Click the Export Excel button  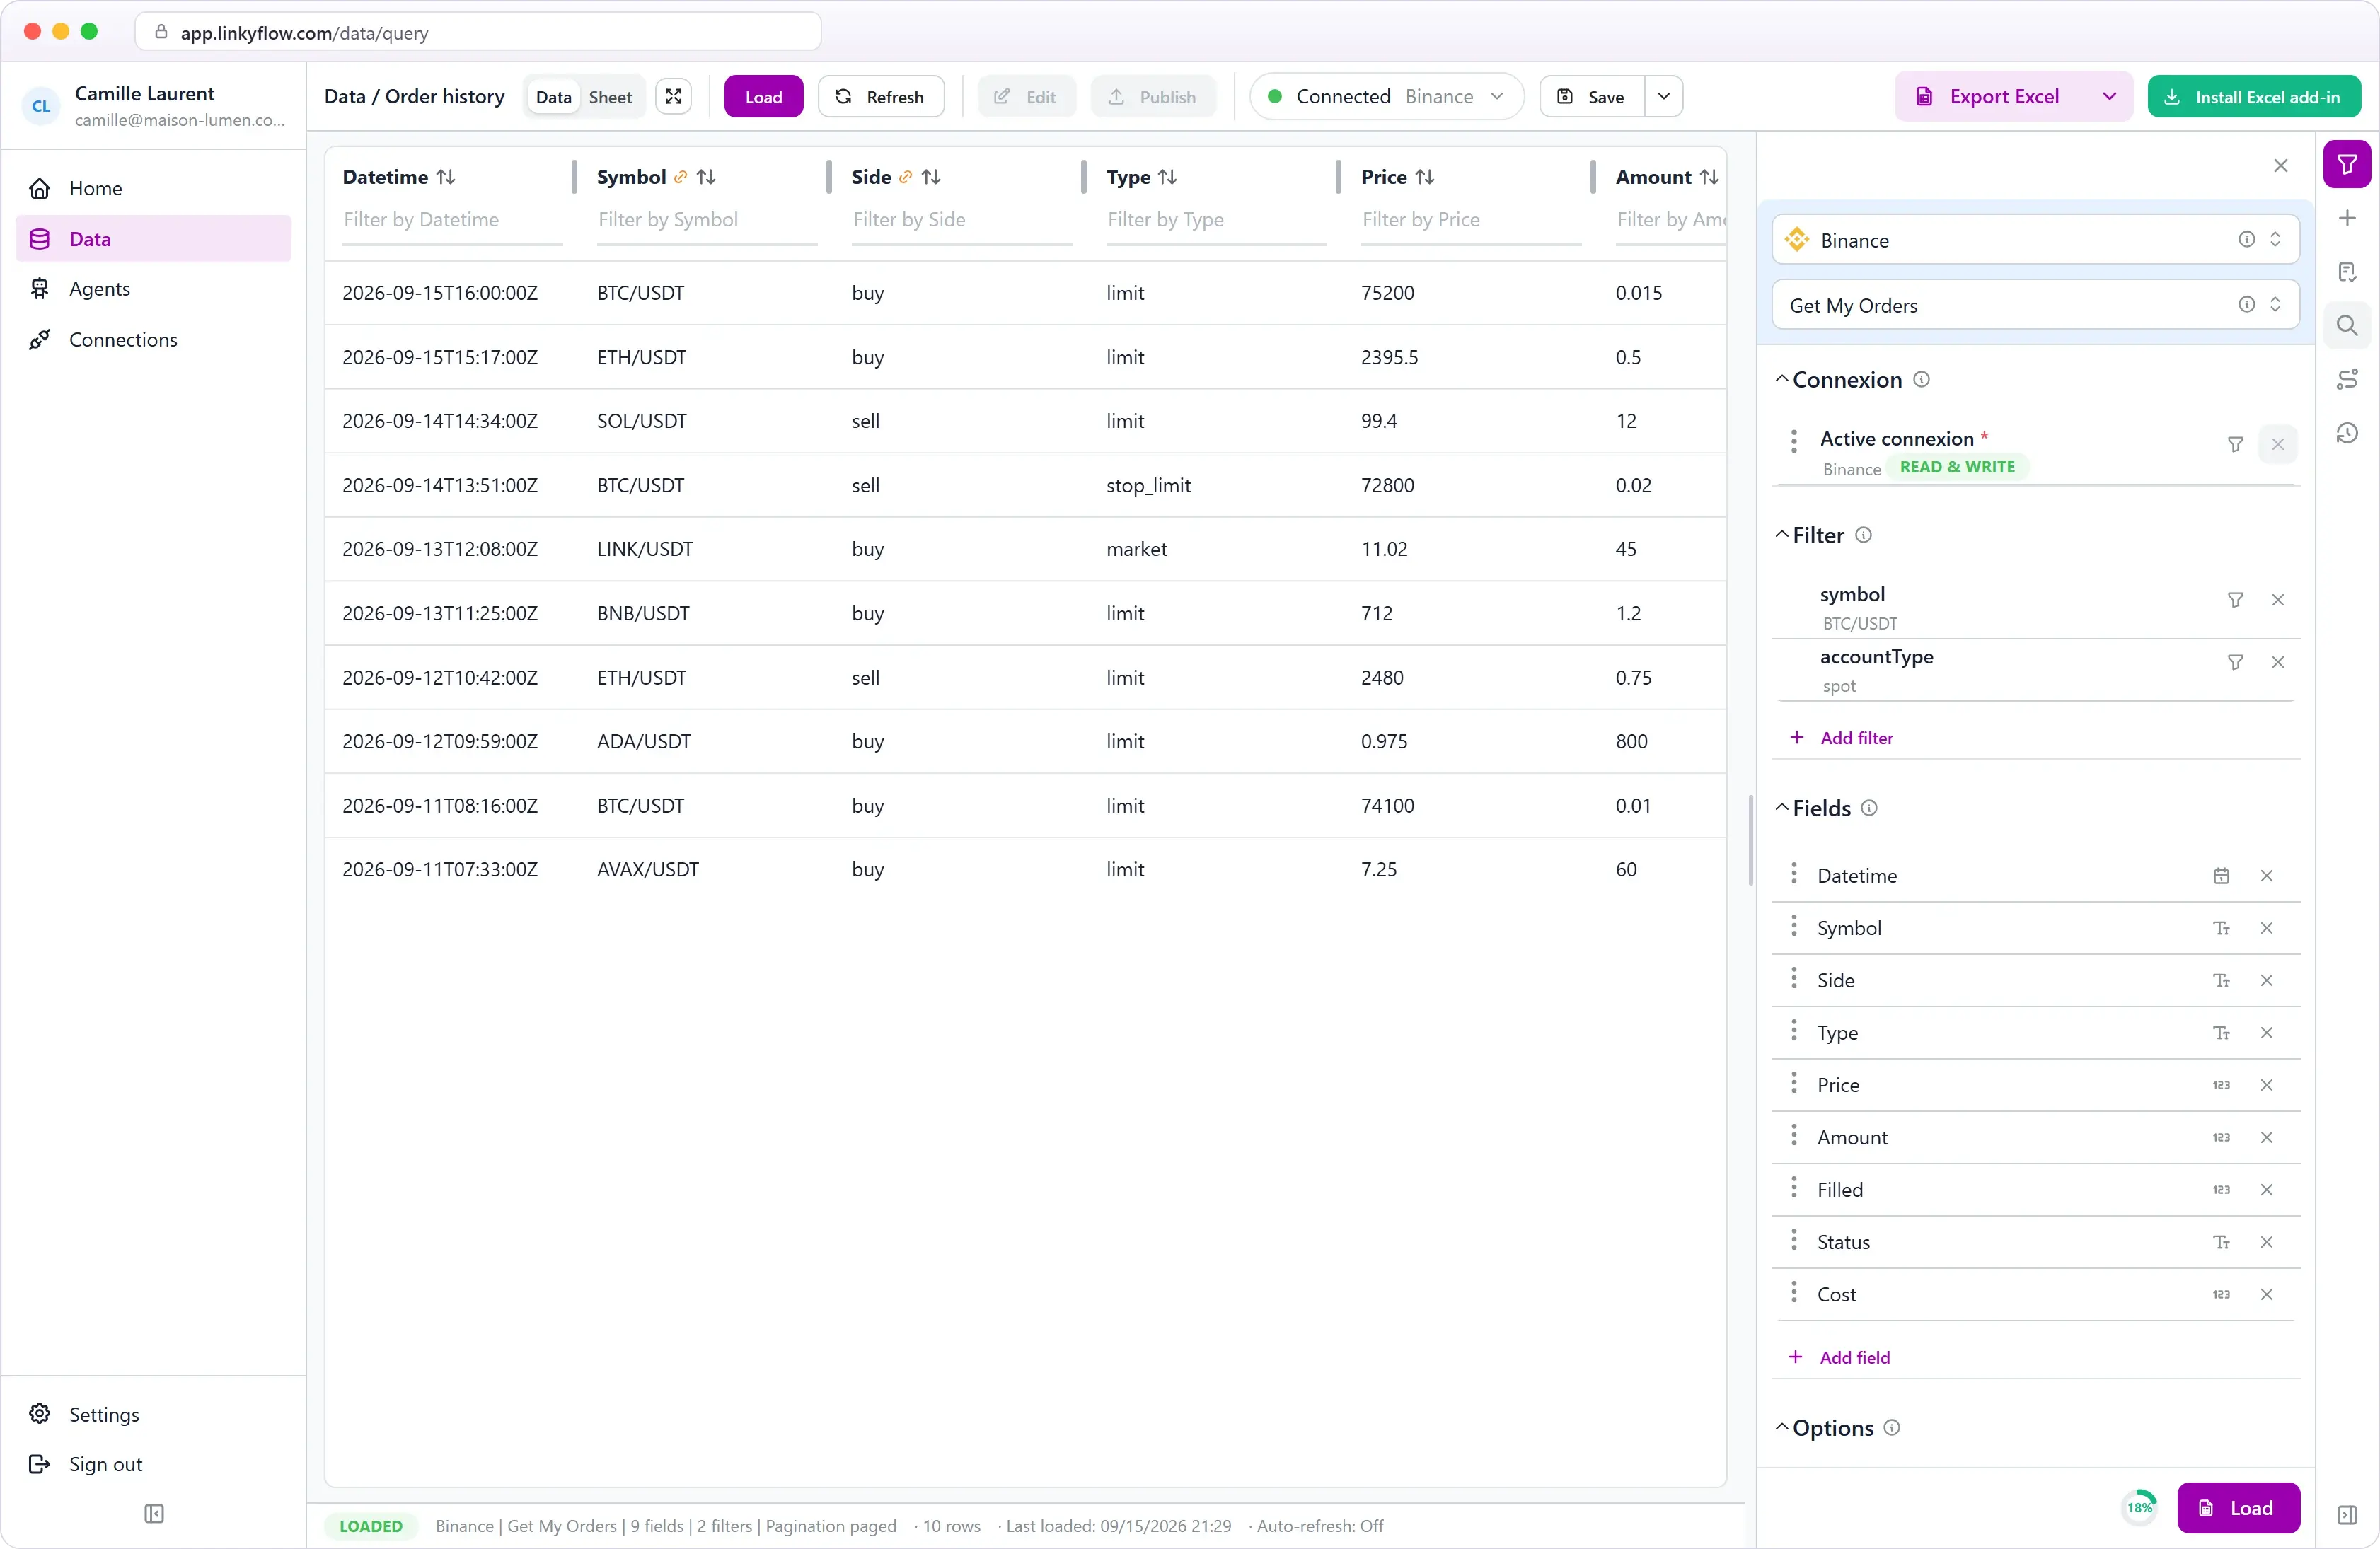coord(1991,97)
